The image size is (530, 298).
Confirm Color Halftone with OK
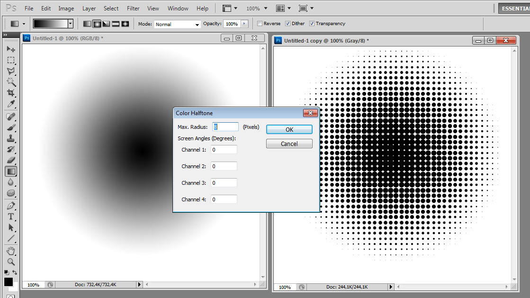click(289, 129)
